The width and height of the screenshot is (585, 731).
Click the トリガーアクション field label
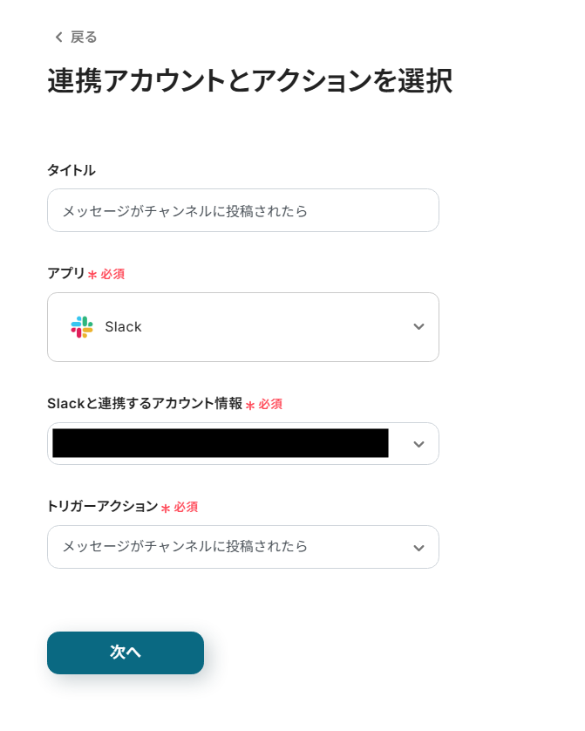tap(103, 506)
